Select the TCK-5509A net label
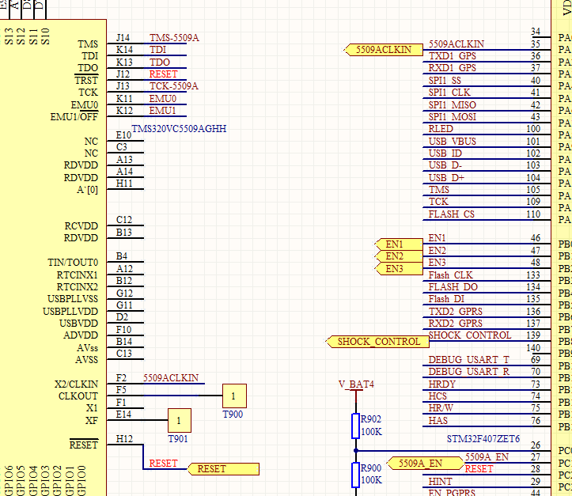Viewport: 572px width, 496px height. [174, 86]
